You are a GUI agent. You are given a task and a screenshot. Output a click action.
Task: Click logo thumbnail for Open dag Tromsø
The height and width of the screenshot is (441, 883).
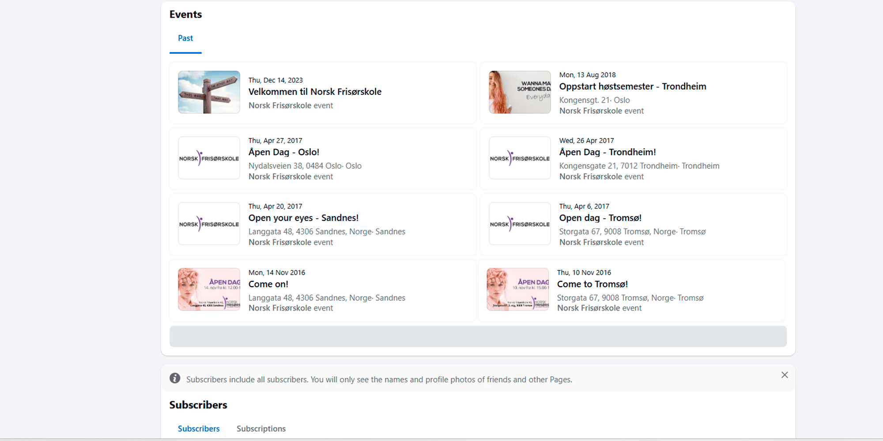(x=520, y=224)
